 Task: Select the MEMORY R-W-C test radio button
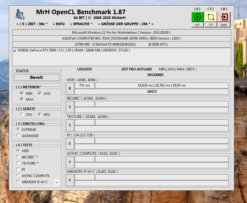point(18,182)
